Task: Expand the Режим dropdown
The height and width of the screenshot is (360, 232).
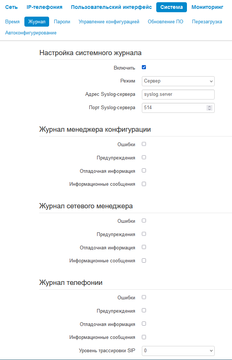Action: tap(178, 81)
